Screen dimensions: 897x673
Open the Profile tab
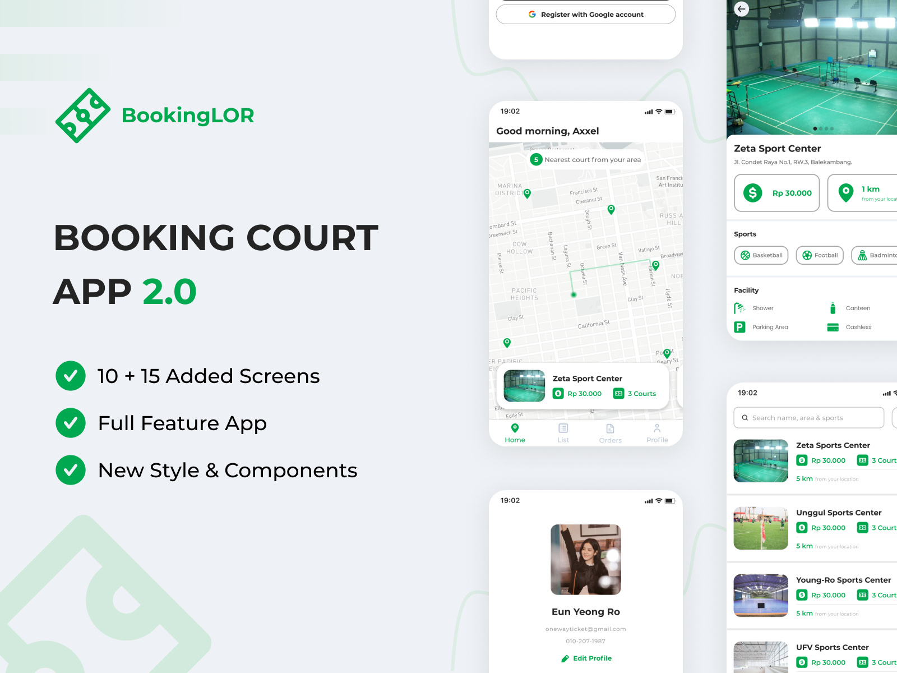pos(657,433)
